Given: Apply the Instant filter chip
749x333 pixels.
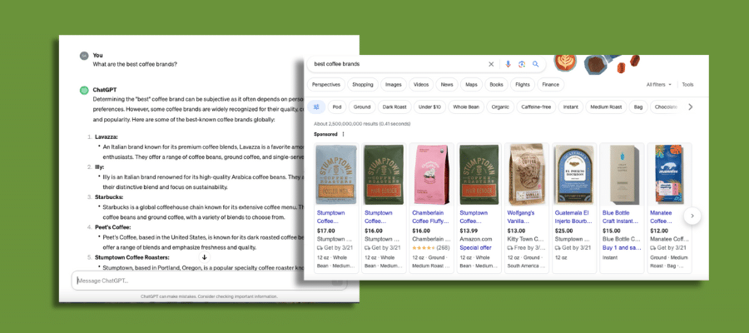Looking at the screenshot, I should [x=570, y=107].
